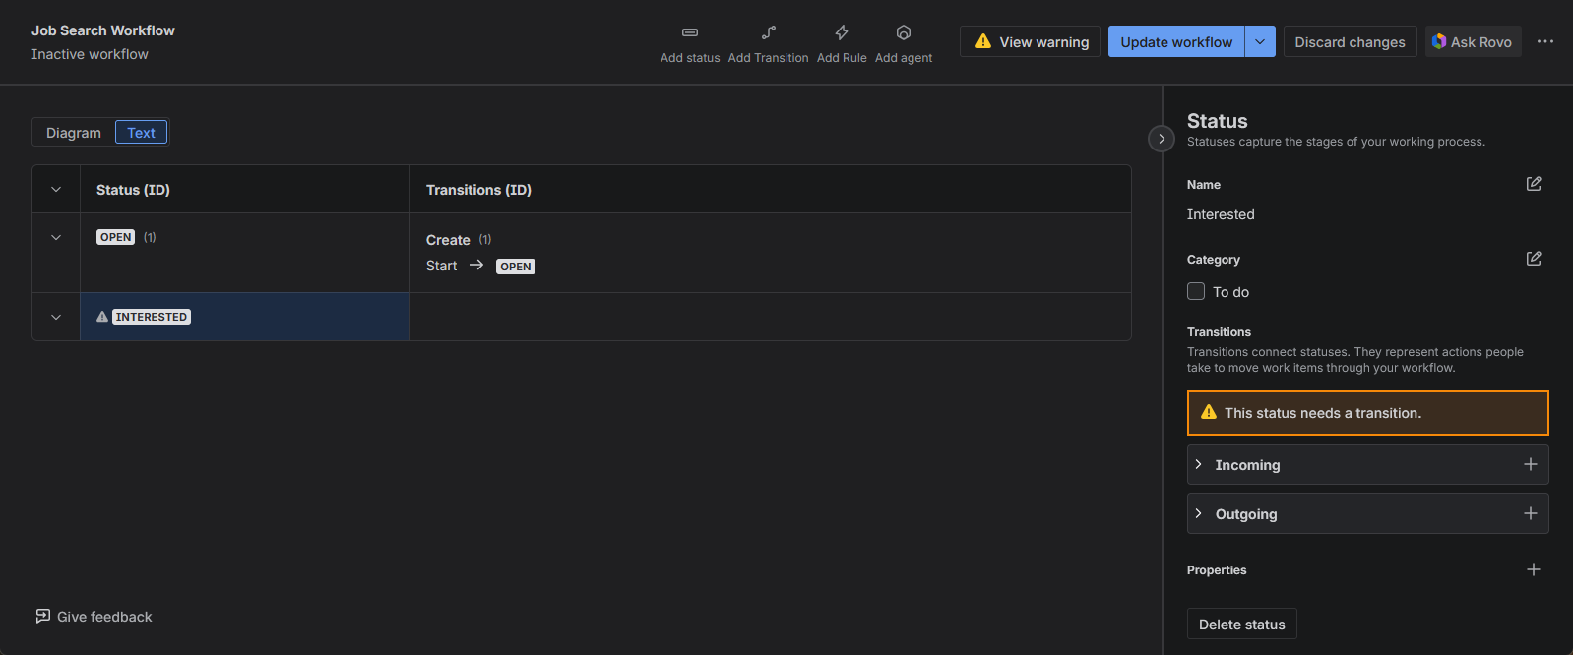The height and width of the screenshot is (655, 1573).
Task: Open Ask Rovo assistant
Action: tap(1473, 41)
